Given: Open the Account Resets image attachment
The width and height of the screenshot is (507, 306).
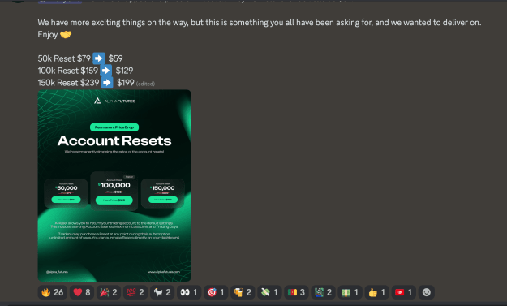Looking at the screenshot, I should pos(114,186).
